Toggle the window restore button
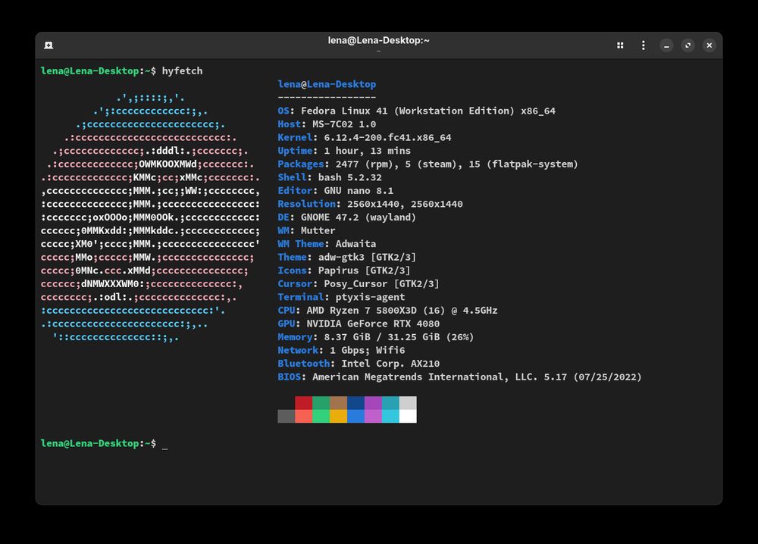 [x=688, y=45]
